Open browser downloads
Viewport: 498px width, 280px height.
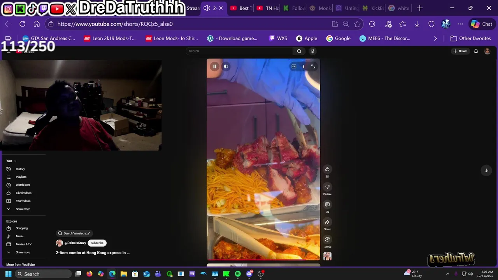417,24
